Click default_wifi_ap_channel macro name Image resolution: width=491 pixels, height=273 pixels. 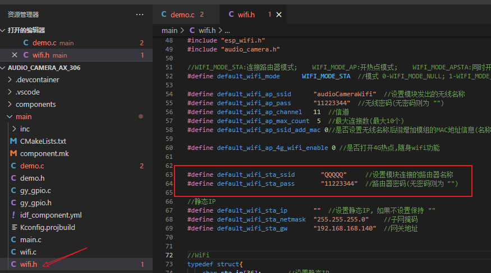coord(260,112)
